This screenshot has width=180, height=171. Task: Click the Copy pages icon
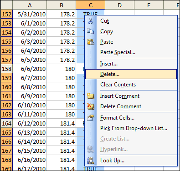click(x=91, y=31)
